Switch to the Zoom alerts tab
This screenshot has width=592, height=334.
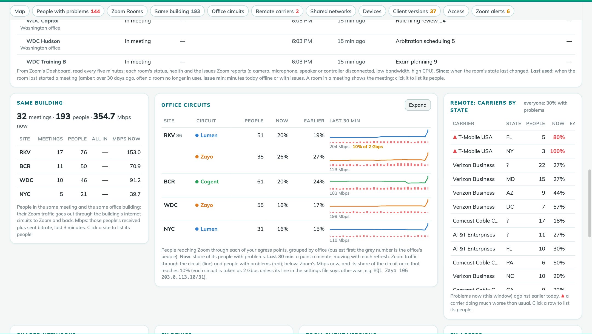[x=493, y=11]
